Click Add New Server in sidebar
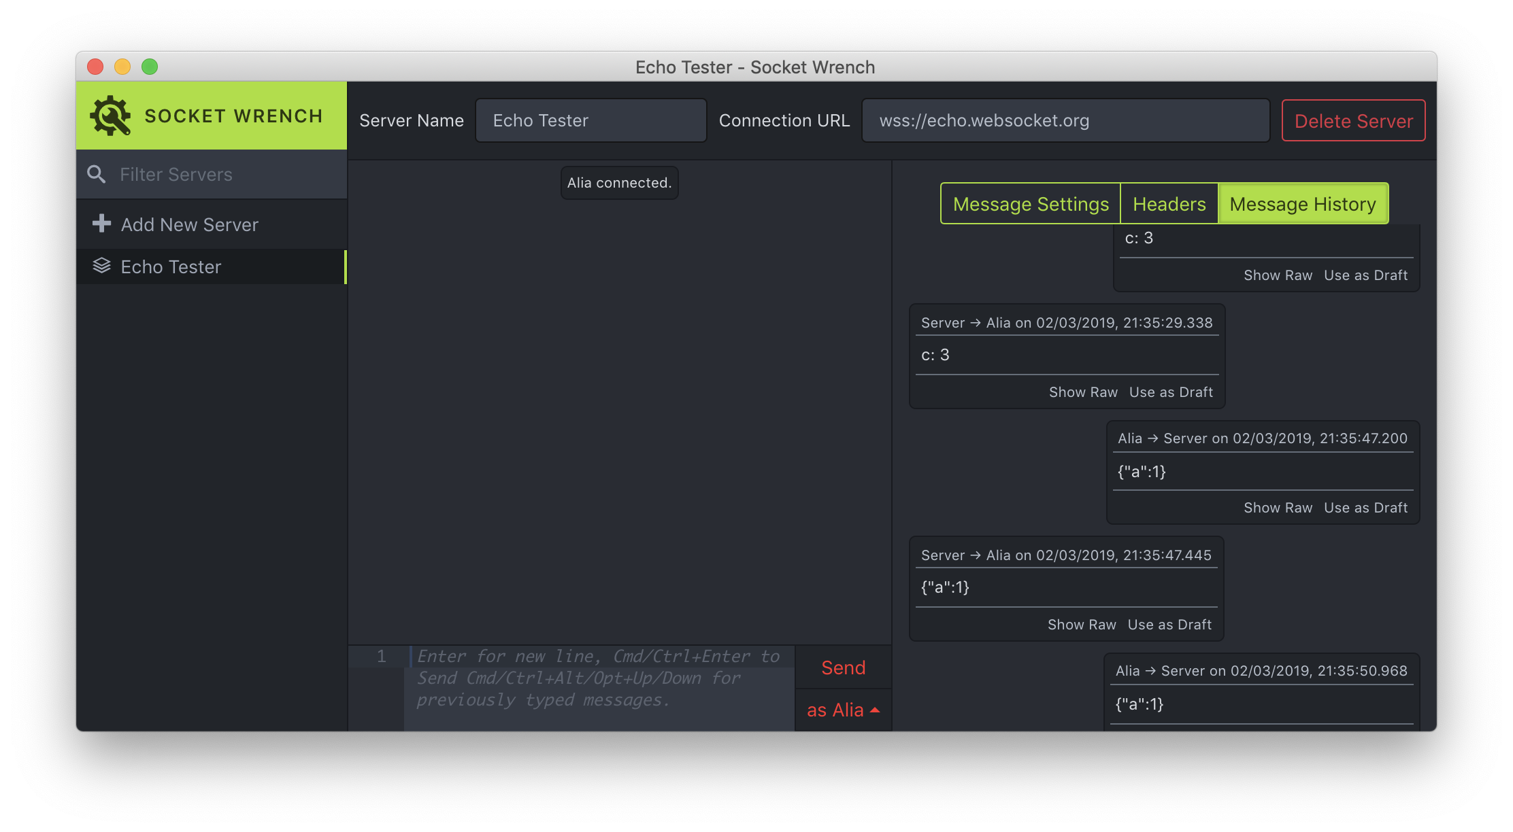Screen dimensions: 1513x832 coord(189,224)
